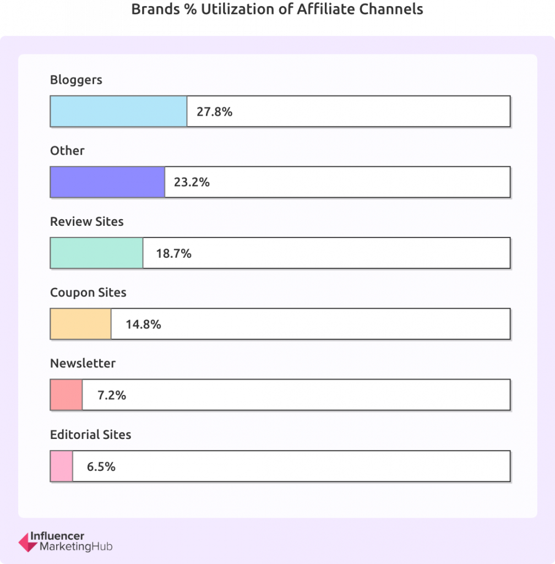This screenshot has height=564, width=555.
Task: Click the Influencer MarketingHub logo icon
Action: coord(28,543)
